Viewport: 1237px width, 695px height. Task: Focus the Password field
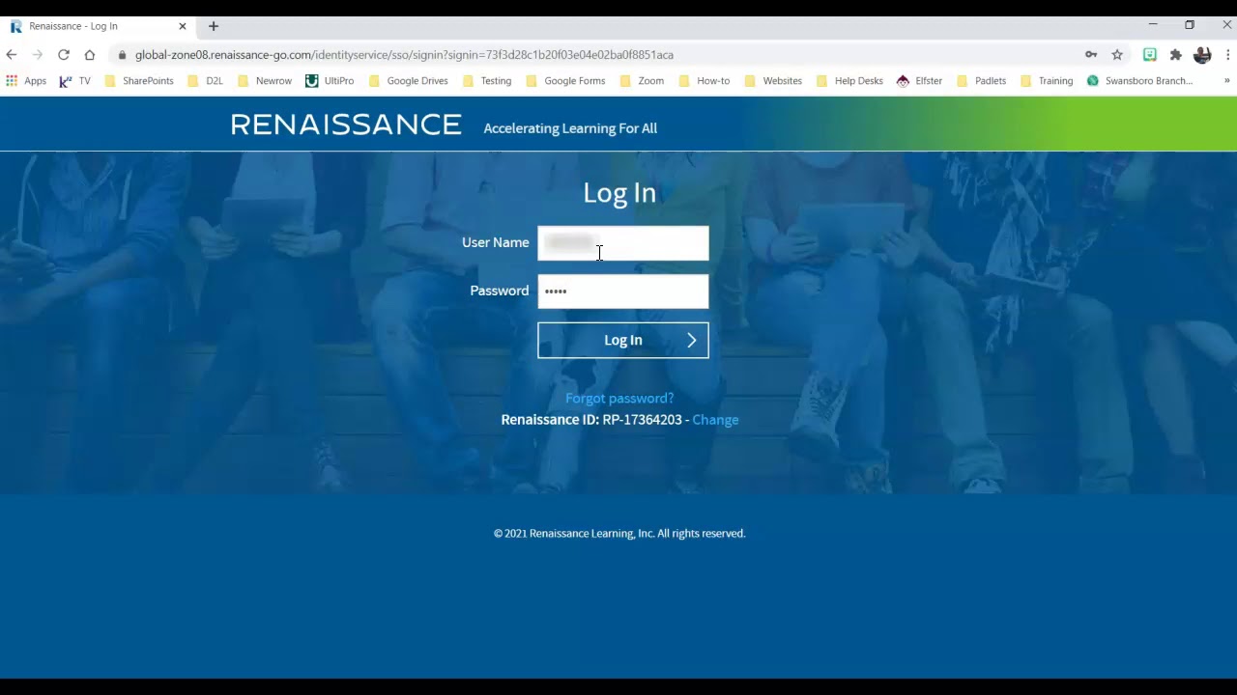pos(623,292)
